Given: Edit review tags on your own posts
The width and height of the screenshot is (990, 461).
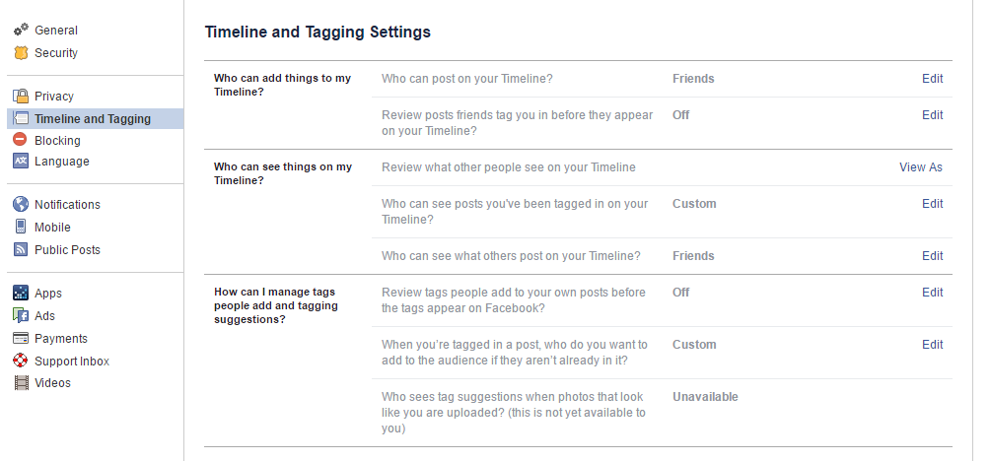Looking at the screenshot, I should click(932, 293).
